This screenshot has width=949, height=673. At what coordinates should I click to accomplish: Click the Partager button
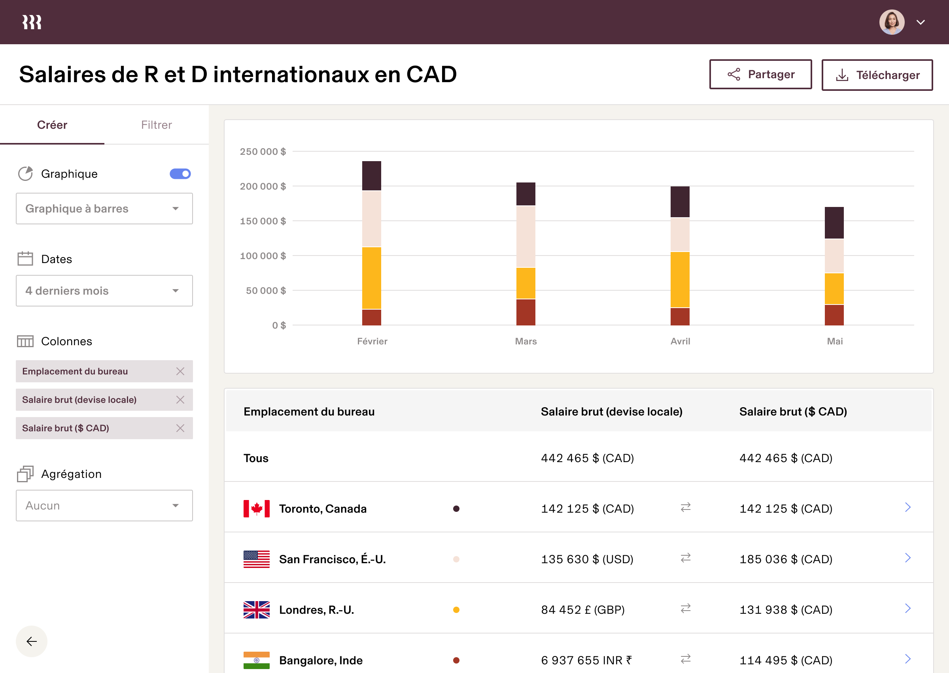[x=761, y=75]
